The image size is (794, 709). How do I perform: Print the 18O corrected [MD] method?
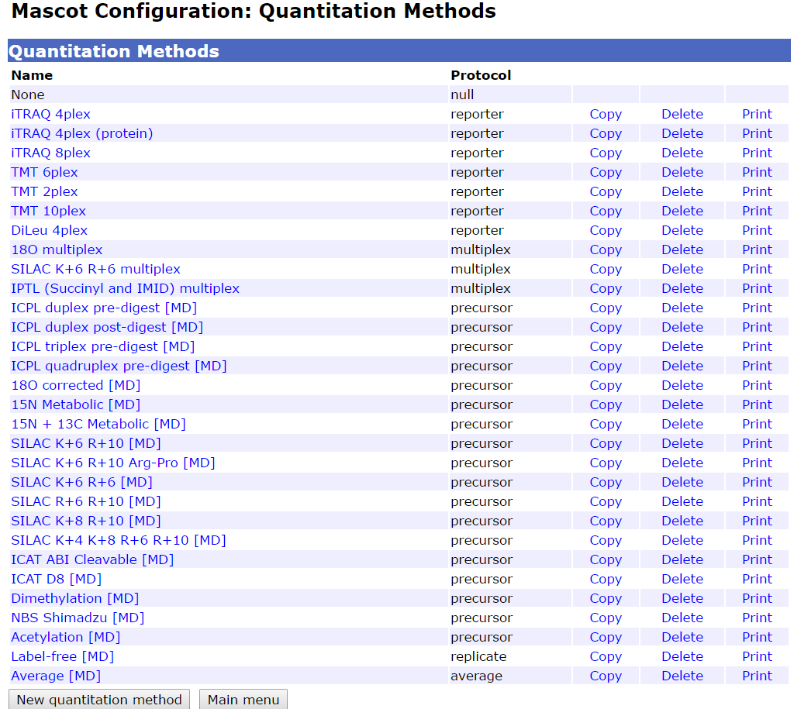[757, 385]
